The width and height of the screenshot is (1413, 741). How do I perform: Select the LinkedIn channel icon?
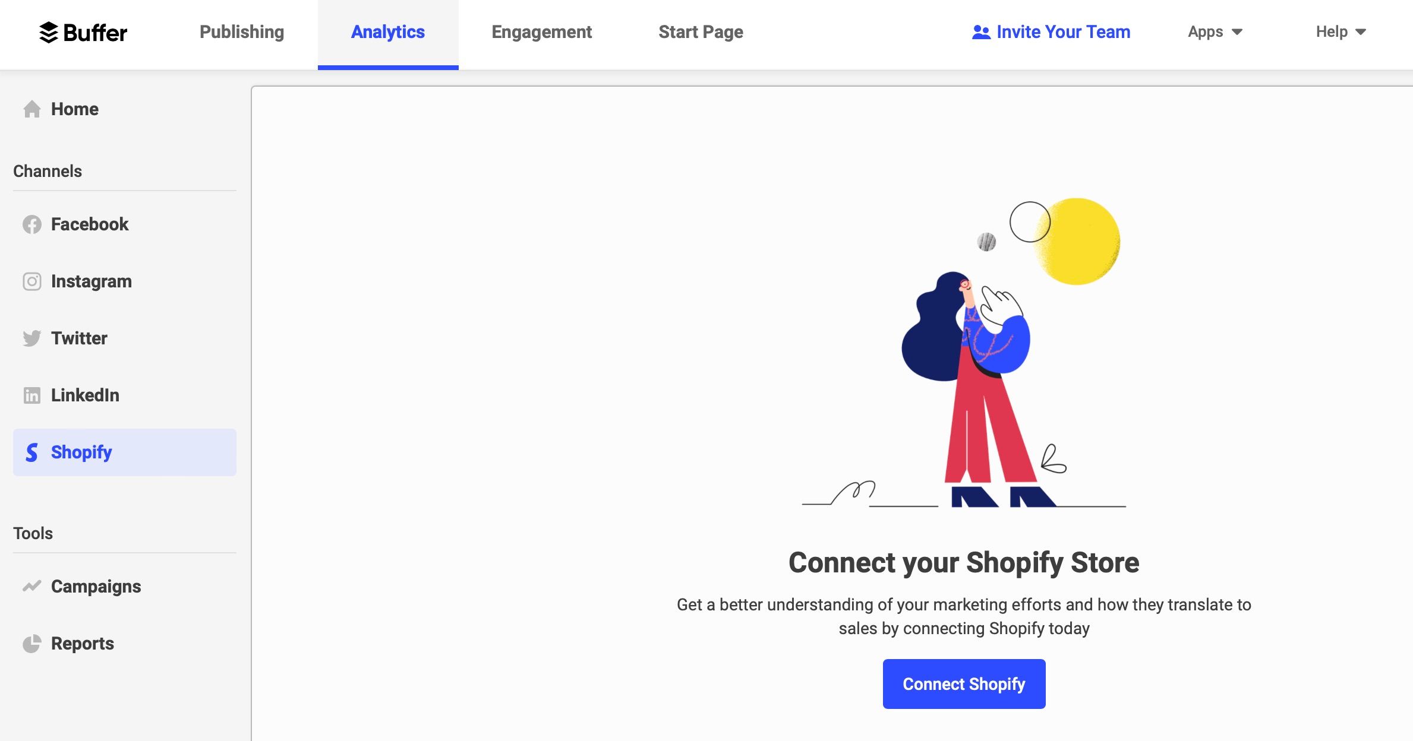[x=31, y=395]
